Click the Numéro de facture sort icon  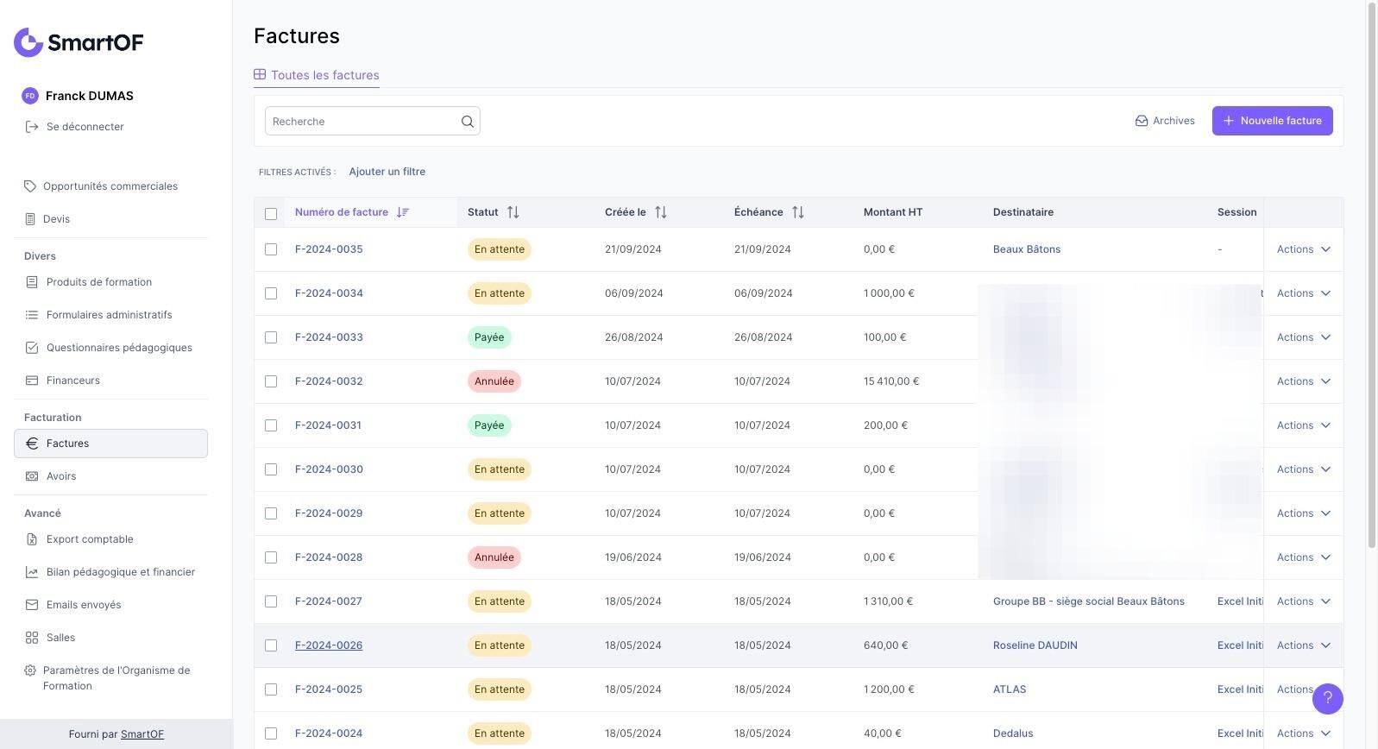[402, 212]
